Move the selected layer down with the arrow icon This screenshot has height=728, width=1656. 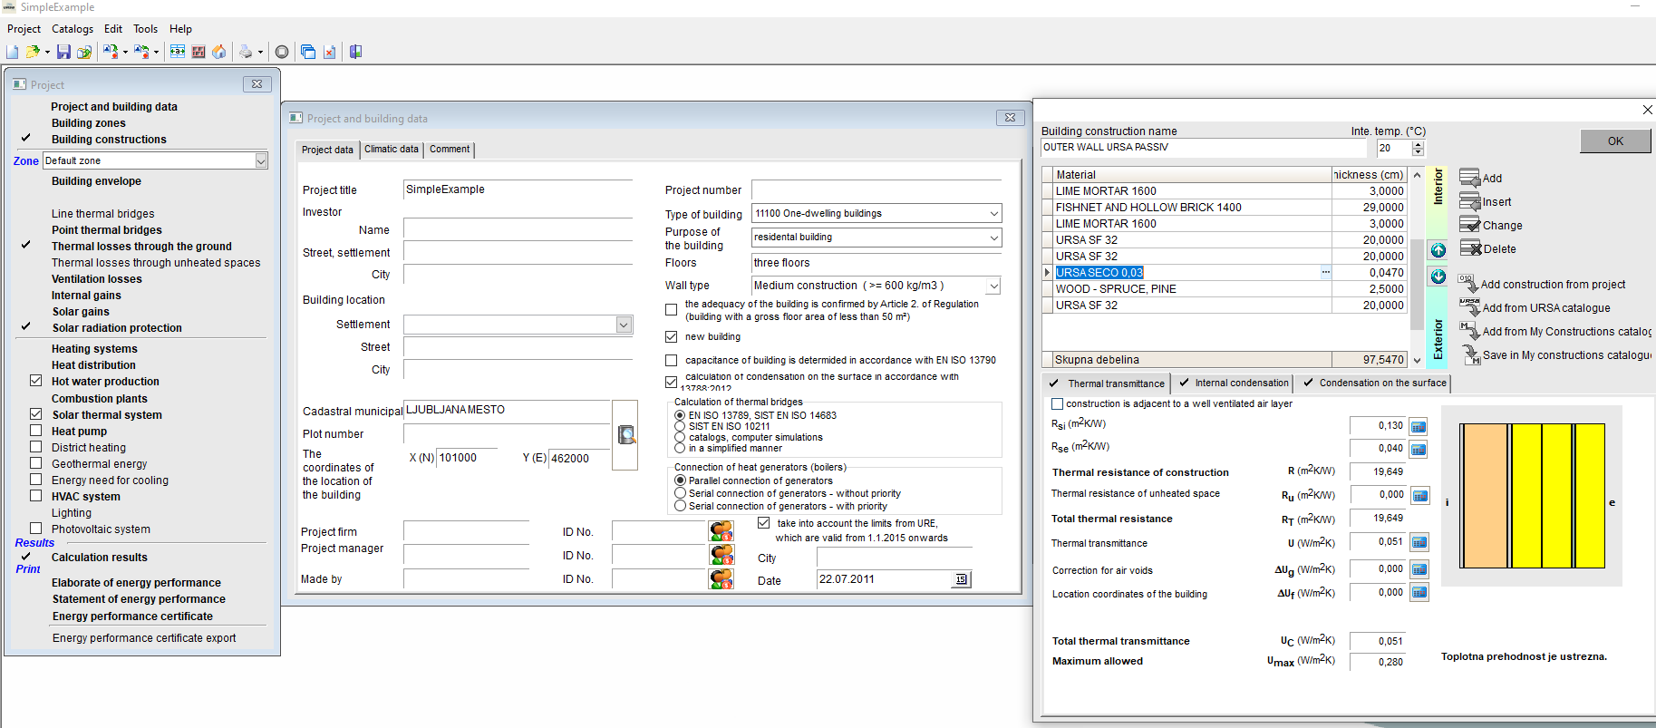[1438, 277]
